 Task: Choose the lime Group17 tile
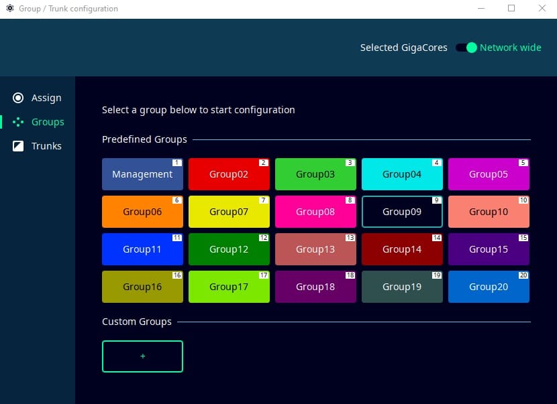(x=229, y=287)
